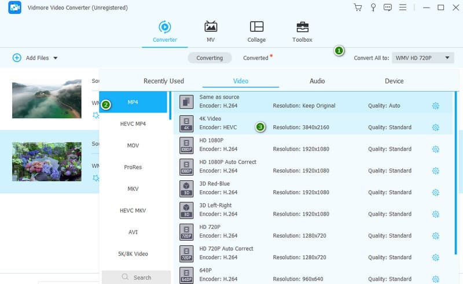Click settings gear for HD 1080P preset
The width and height of the screenshot is (463, 284).
(436, 149)
